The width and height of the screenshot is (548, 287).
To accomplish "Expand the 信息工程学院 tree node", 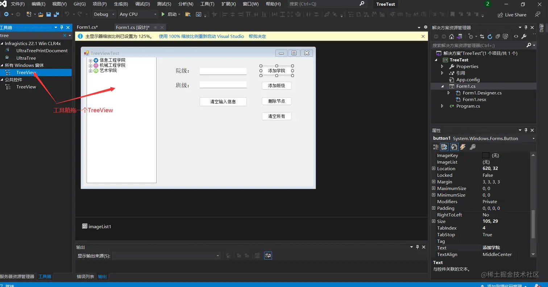I will 91,60.
